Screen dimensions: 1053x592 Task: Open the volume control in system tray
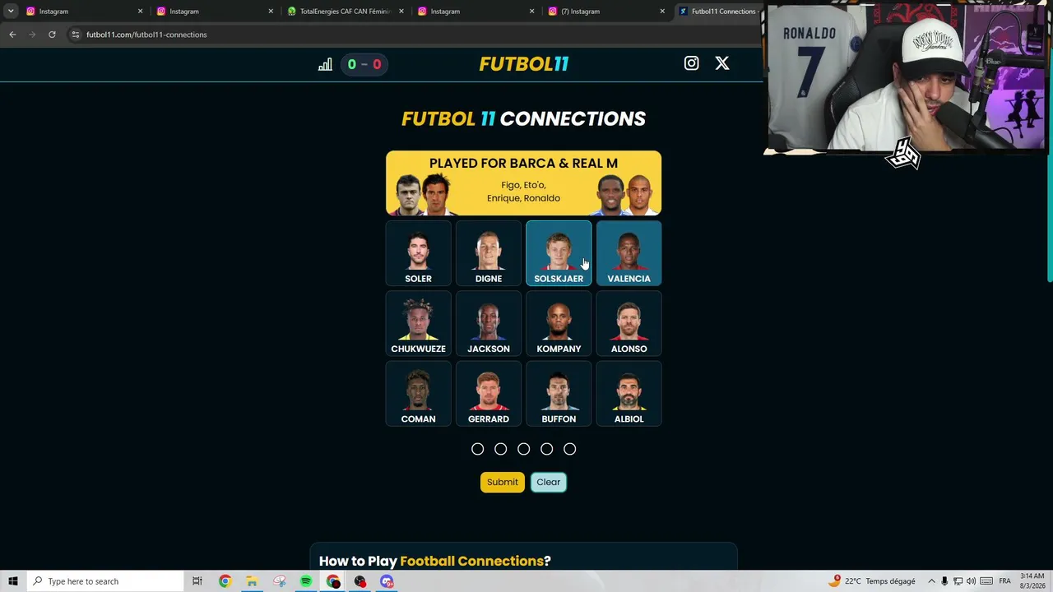tap(972, 581)
